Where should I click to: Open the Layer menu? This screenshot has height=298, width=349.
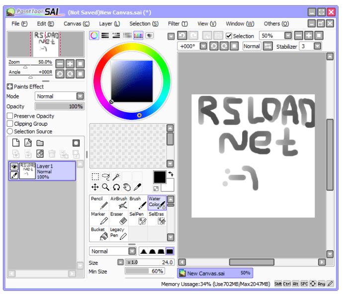(x=109, y=24)
